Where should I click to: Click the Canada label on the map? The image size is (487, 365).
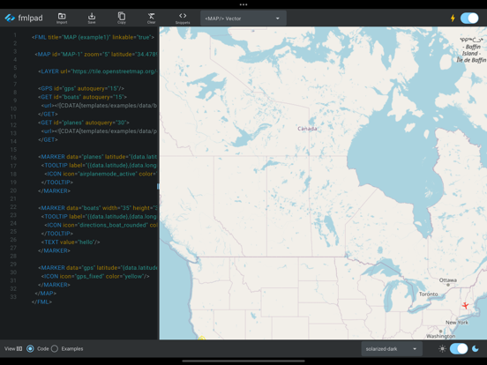point(307,129)
